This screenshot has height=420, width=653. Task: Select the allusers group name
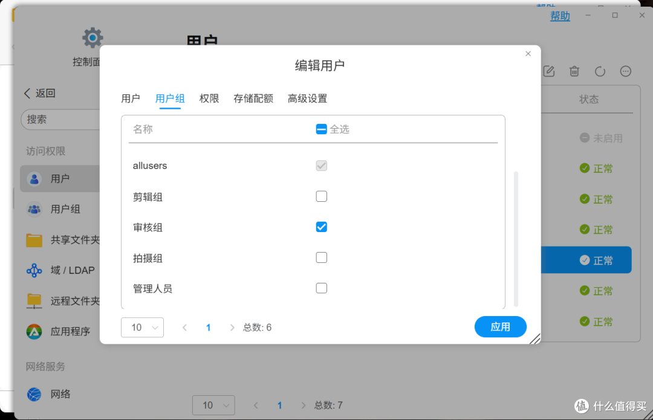pyautogui.click(x=150, y=166)
